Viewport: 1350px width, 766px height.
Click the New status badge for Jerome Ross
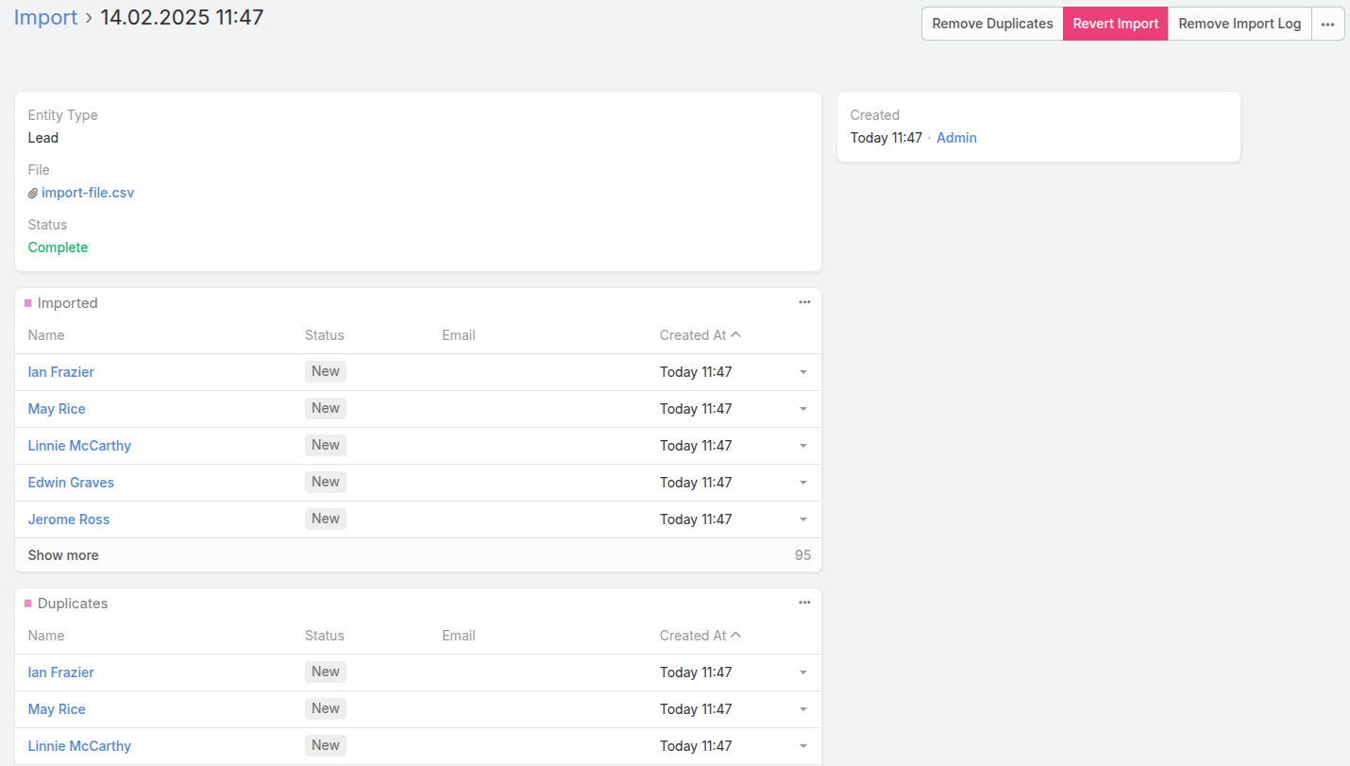coord(326,519)
